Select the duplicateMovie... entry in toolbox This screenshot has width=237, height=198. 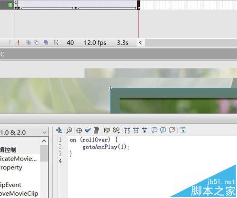(18, 159)
